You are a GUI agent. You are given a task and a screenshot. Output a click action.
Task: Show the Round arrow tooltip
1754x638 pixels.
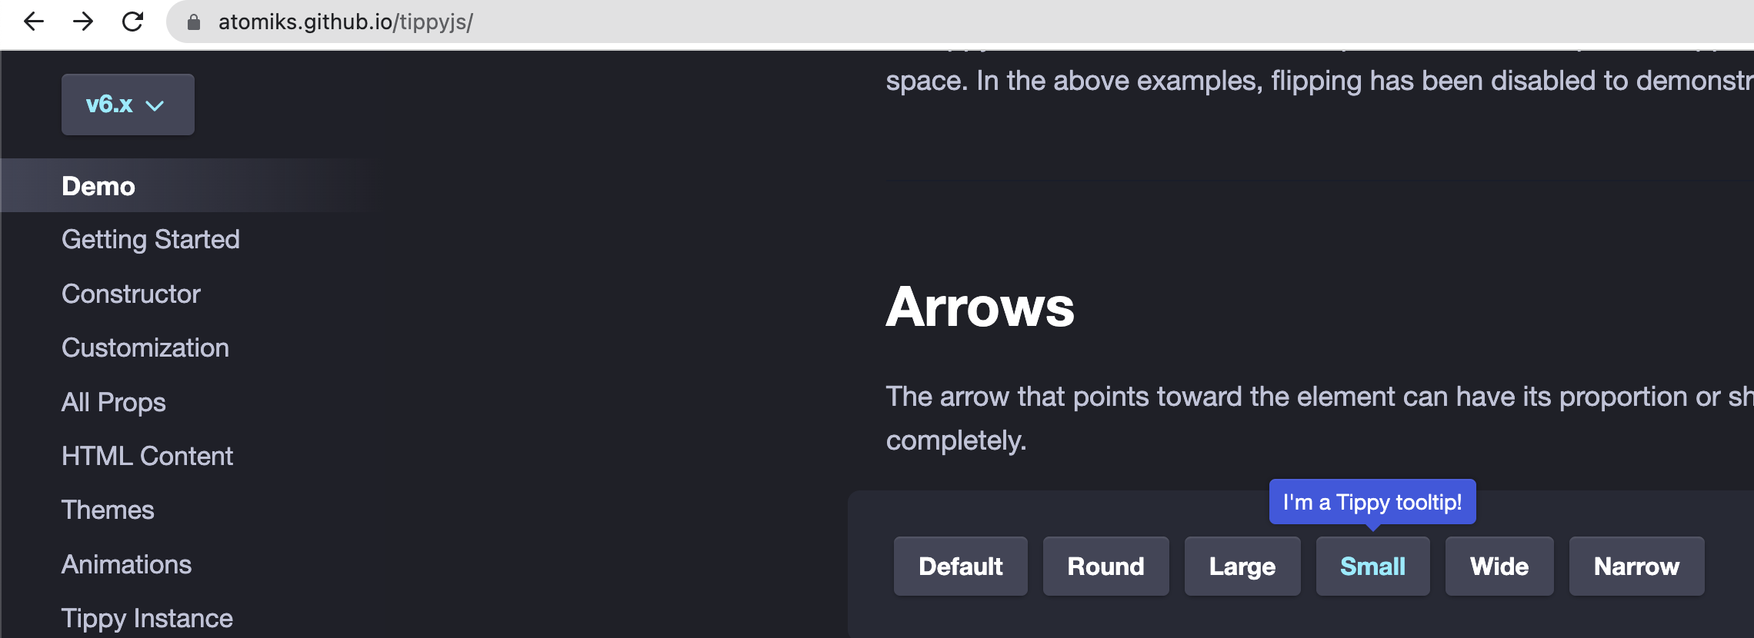click(1105, 567)
